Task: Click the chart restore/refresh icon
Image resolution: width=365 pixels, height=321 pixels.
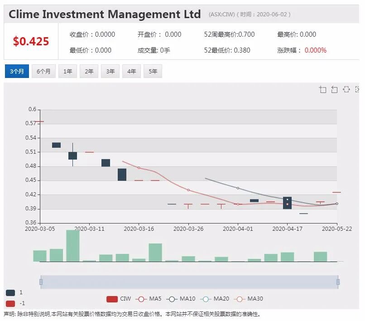Action: point(346,89)
